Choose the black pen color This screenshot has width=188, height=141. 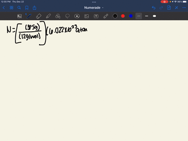click(x=115, y=16)
